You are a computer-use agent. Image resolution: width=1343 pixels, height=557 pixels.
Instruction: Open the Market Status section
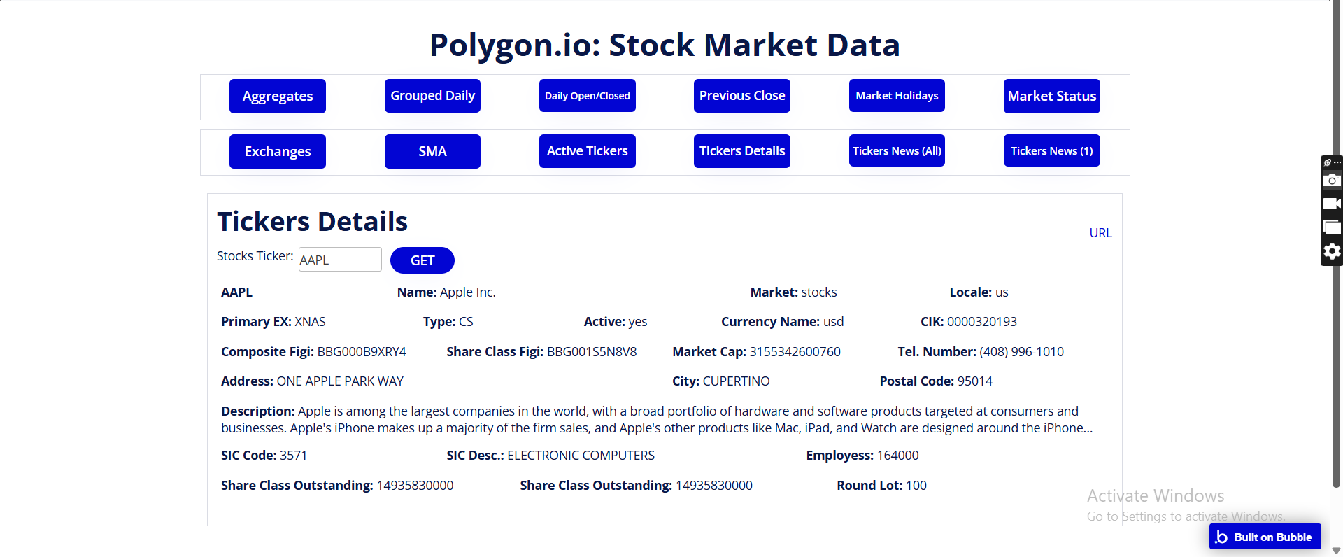point(1051,96)
